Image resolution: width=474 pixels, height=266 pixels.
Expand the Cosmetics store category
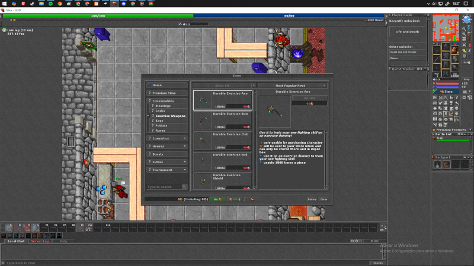click(x=167, y=138)
